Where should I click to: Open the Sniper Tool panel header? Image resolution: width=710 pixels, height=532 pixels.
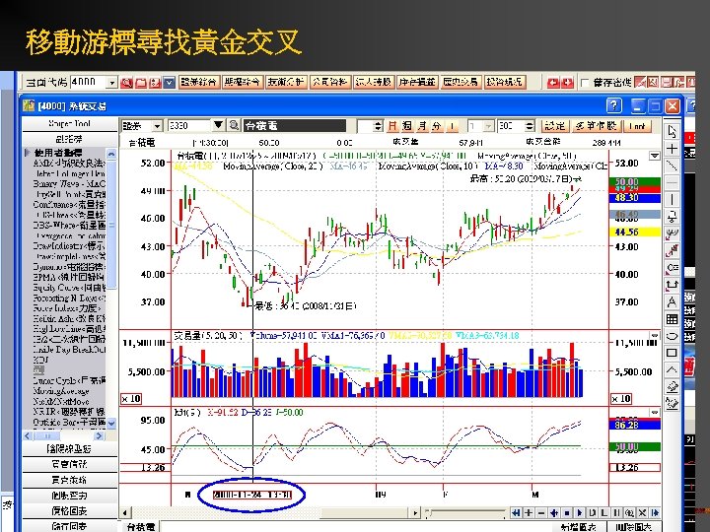tap(69, 123)
